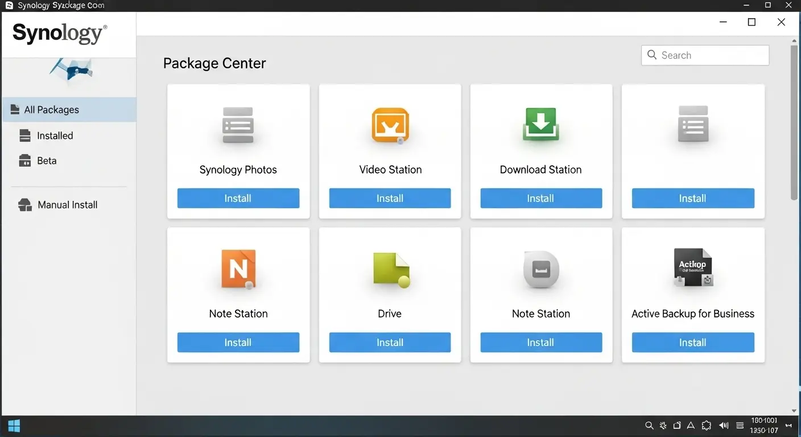Install the Drive package

click(390, 343)
